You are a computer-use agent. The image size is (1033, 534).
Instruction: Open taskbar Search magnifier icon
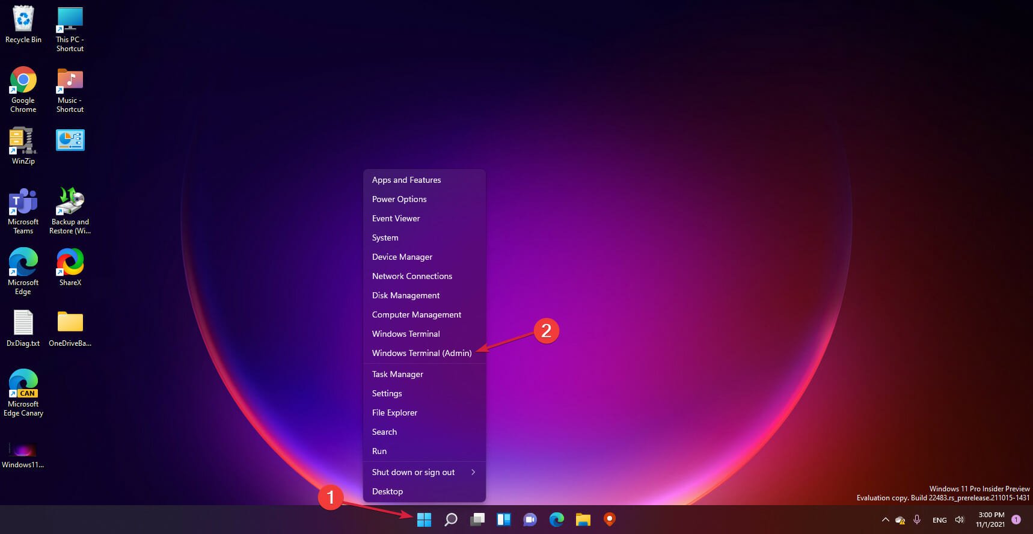click(451, 520)
